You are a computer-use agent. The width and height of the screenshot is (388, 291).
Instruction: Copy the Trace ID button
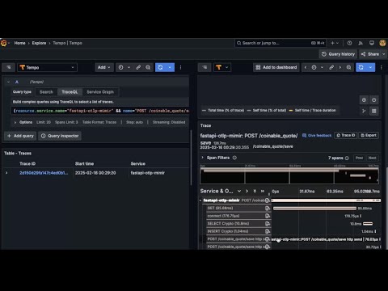(346, 135)
